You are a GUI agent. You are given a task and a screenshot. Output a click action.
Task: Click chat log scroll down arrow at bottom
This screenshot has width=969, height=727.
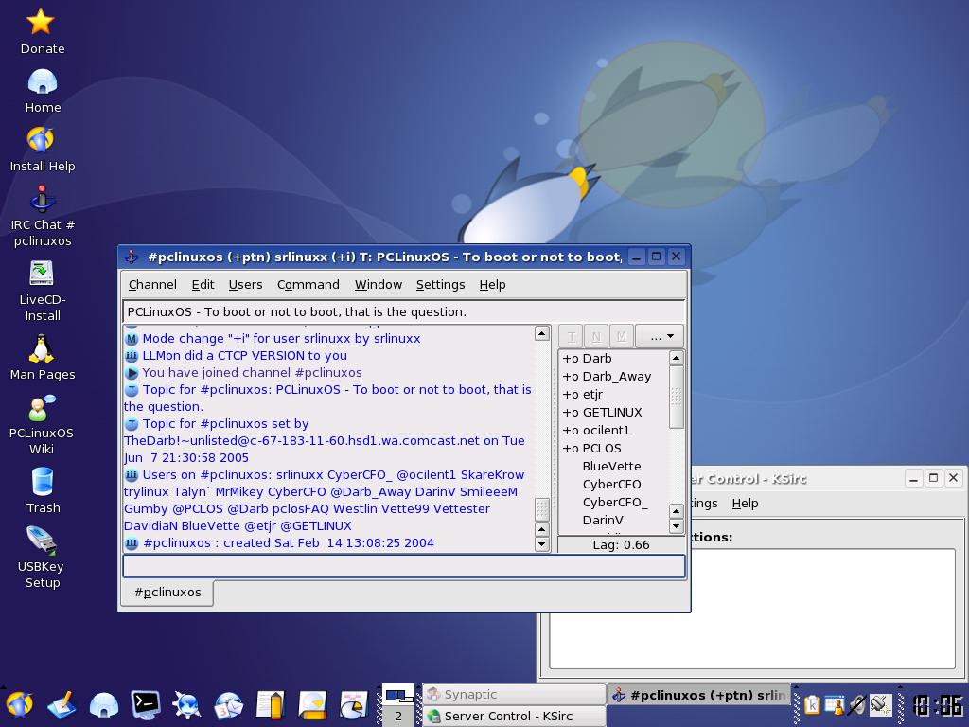[x=542, y=544]
